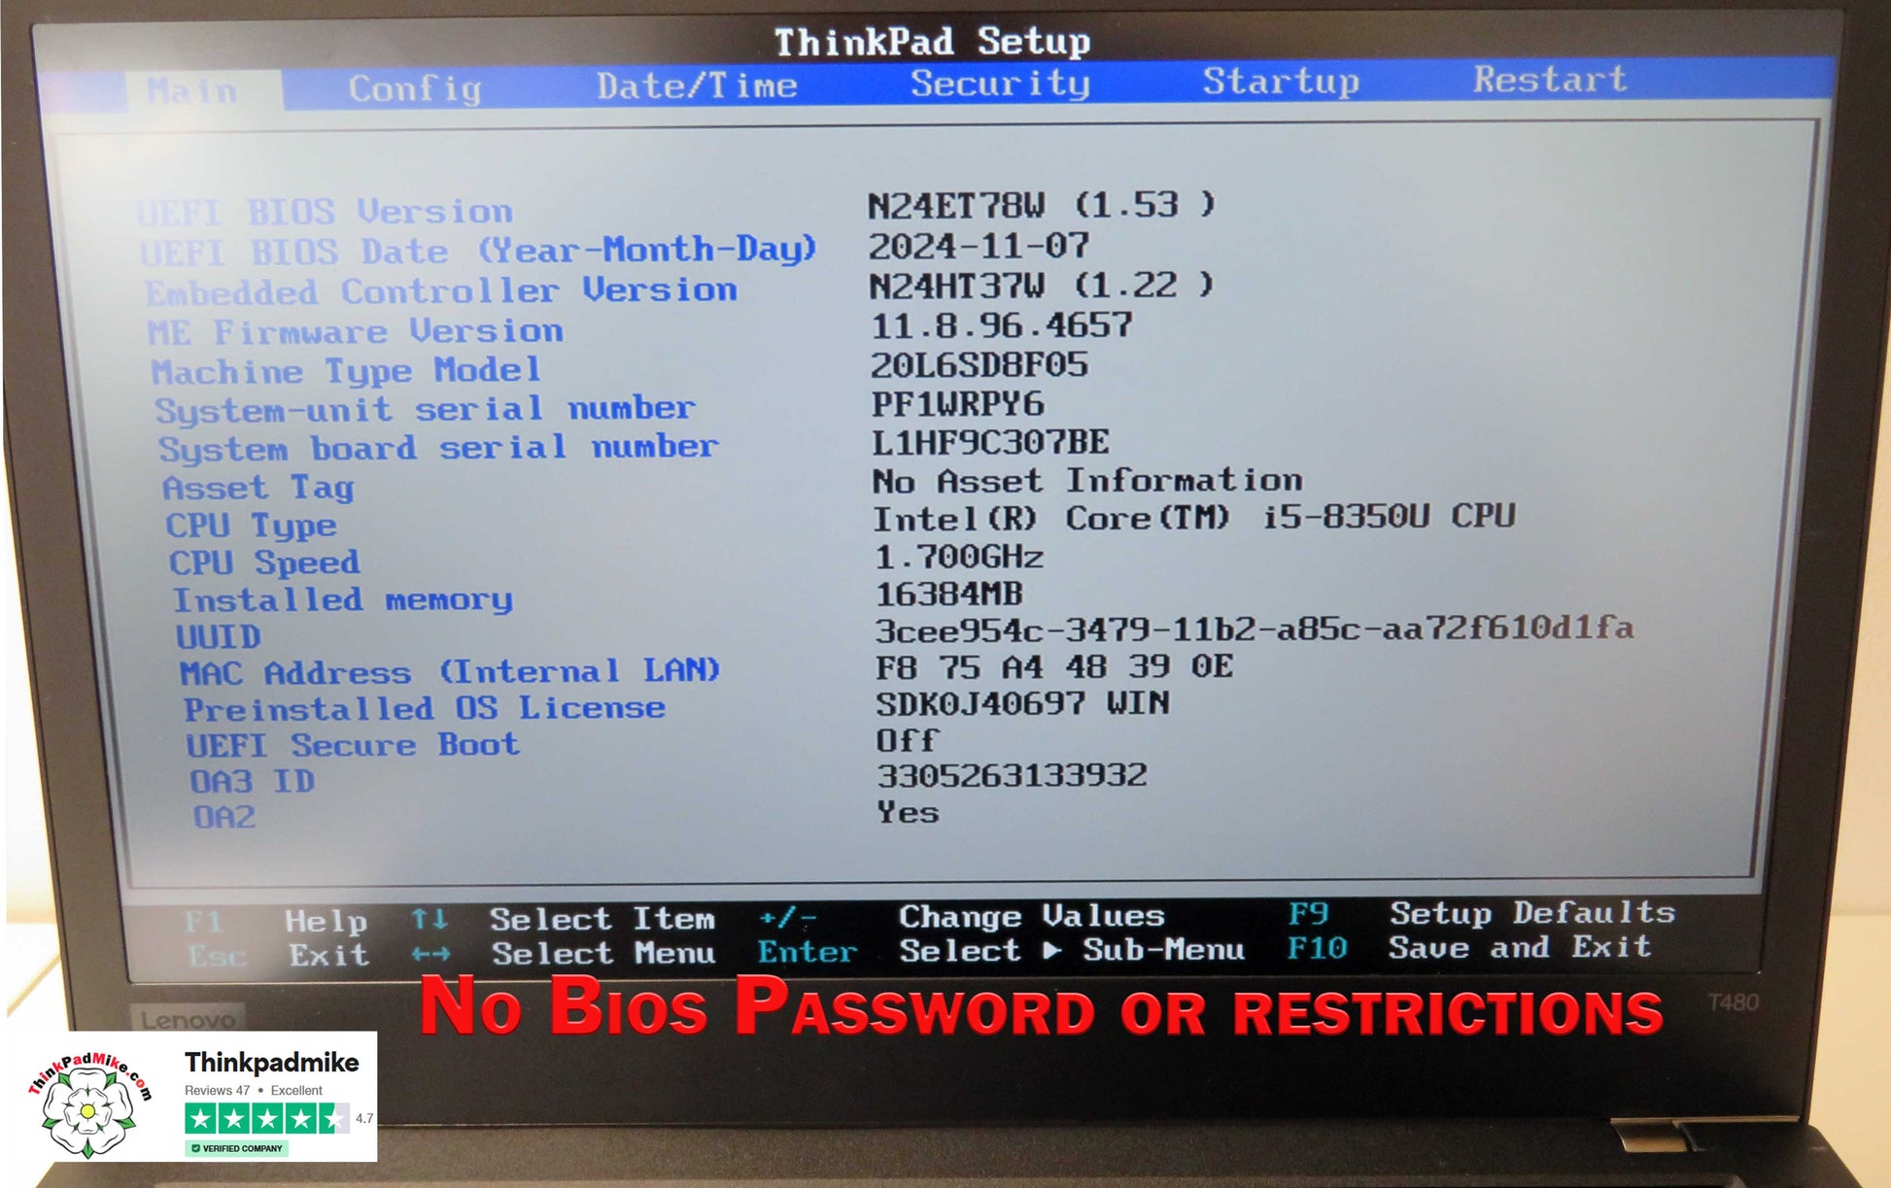
Task: Select System-unit serial number label
Action: tap(425, 409)
